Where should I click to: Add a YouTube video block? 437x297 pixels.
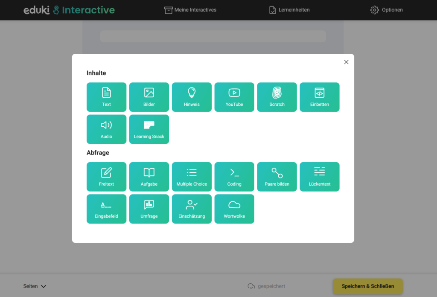pos(234,97)
